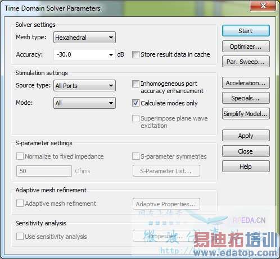Toggle S-parameter symmetries checkbox
Viewport: 280px width, 259px height.
click(x=136, y=156)
